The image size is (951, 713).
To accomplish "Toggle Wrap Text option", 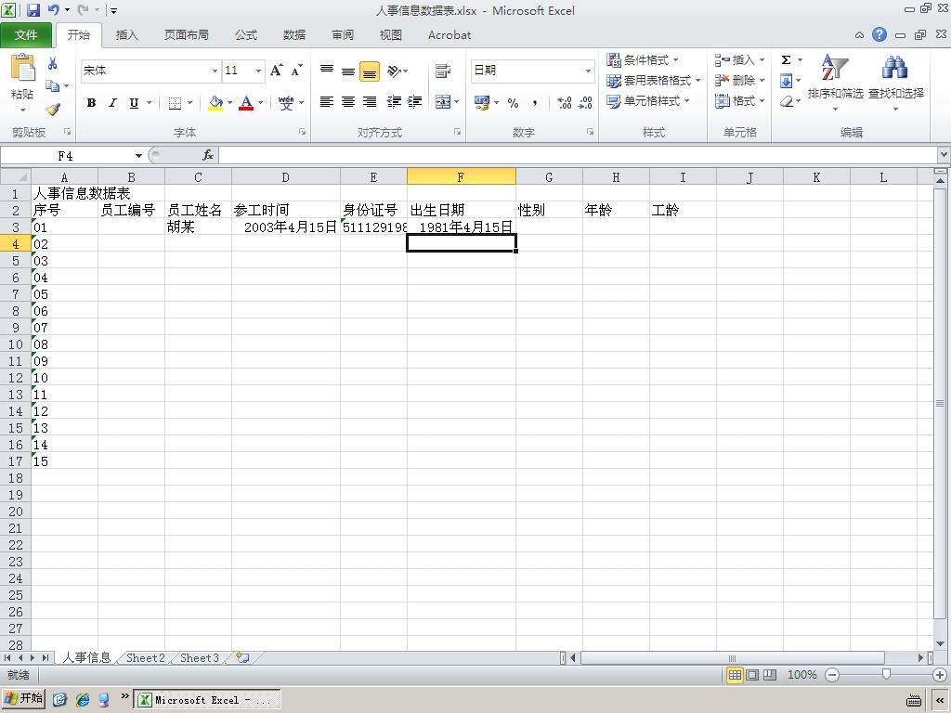I will click(443, 71).
